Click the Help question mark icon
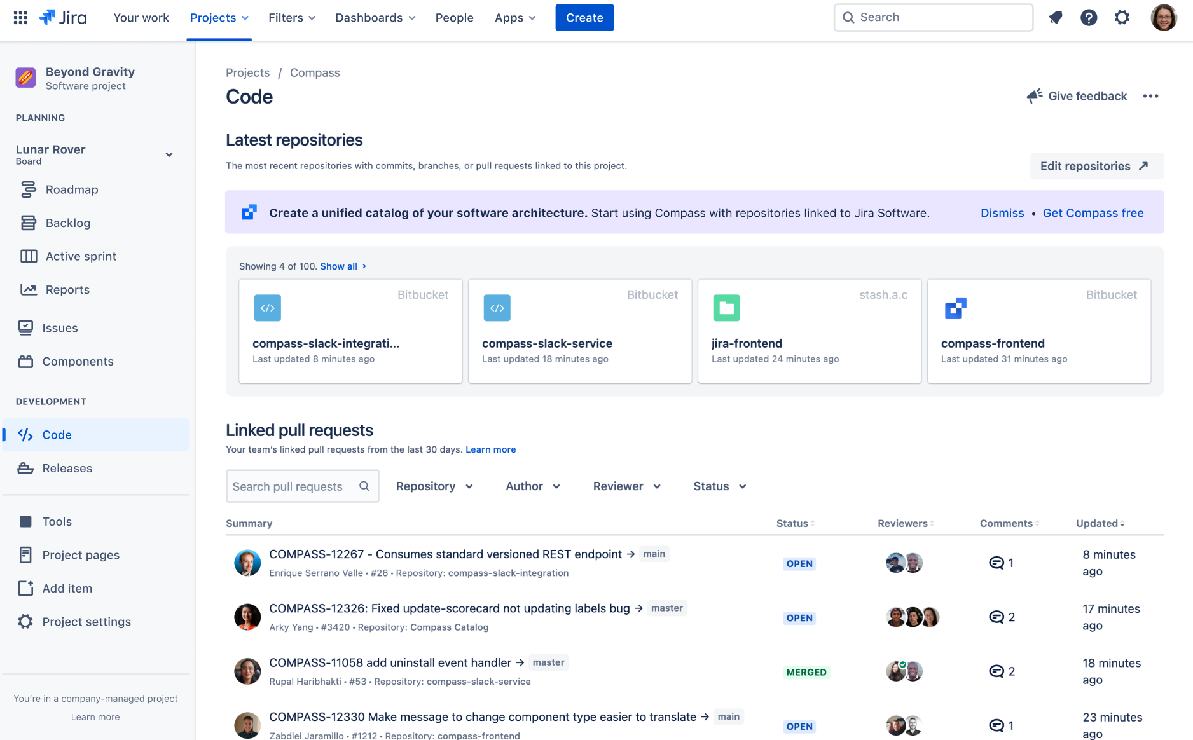Image resolution: width=1193 pixels, height=740 pixels. tap(1089, 17)
